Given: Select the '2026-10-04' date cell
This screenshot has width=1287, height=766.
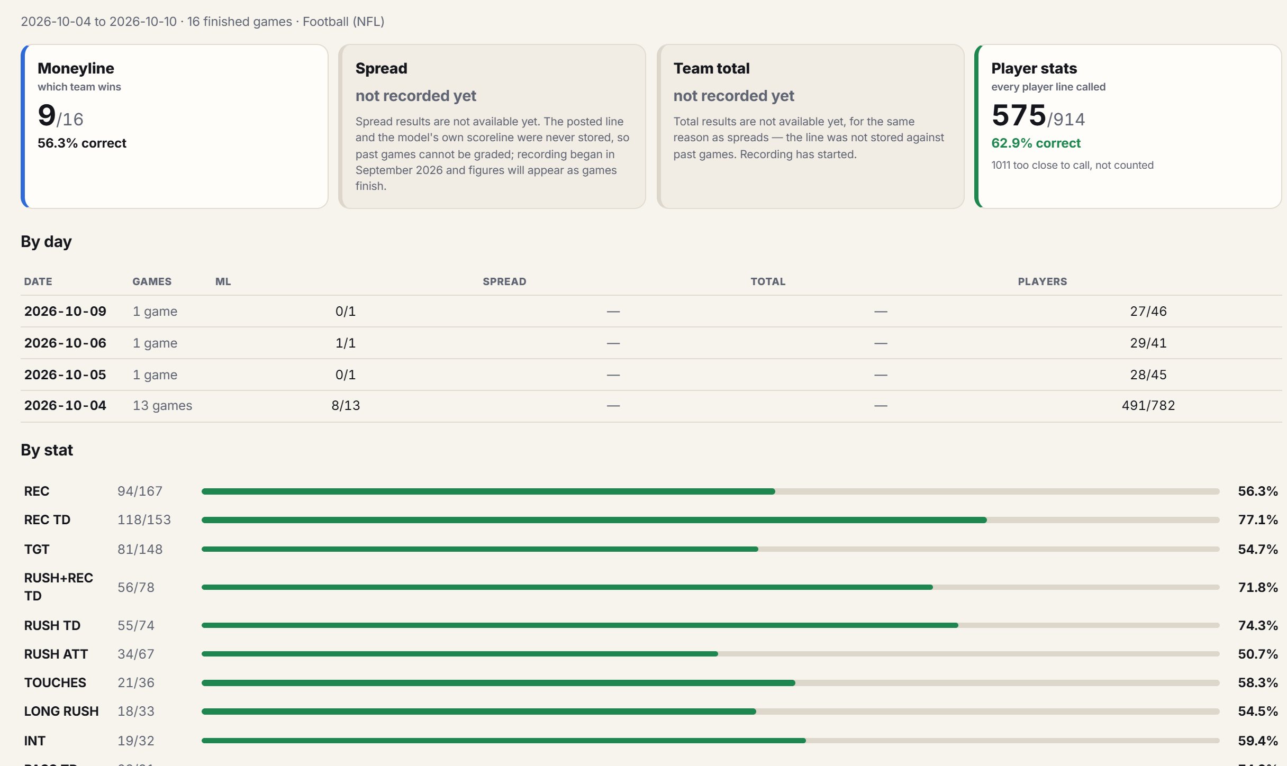Looking at the screenshot, I should [65, 406].
